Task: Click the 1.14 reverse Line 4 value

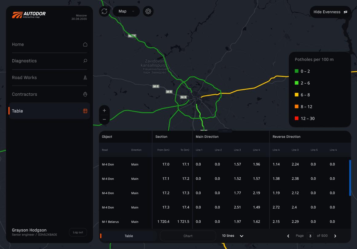Action: click(276, 164)
